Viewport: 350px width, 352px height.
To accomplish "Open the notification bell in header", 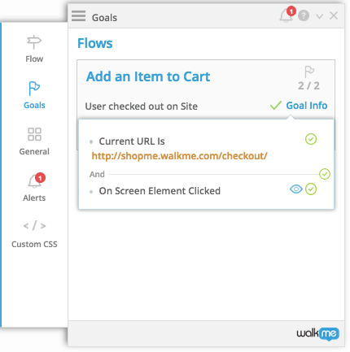I will [287, 15].
